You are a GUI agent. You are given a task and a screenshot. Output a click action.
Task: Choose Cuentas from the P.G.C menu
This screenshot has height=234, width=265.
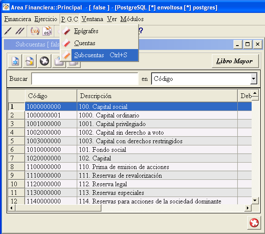[x=100, y=43]
